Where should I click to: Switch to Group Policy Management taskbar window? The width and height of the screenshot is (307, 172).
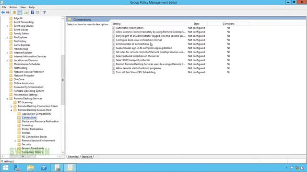point(58,168)
